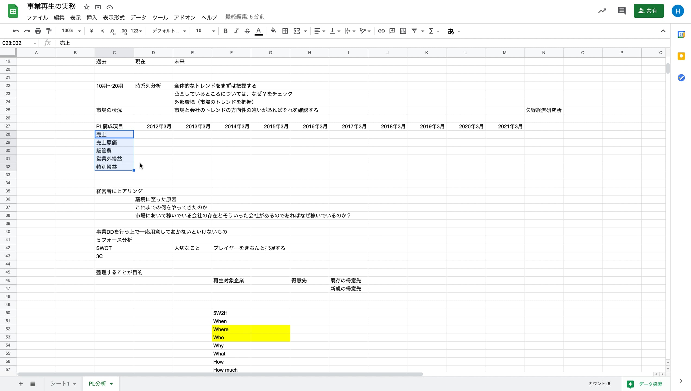
Task: Undo the last action
Action: (15, 31)
